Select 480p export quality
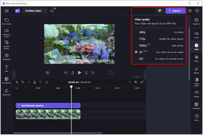The image size is (203, 135). coord(159,32)
